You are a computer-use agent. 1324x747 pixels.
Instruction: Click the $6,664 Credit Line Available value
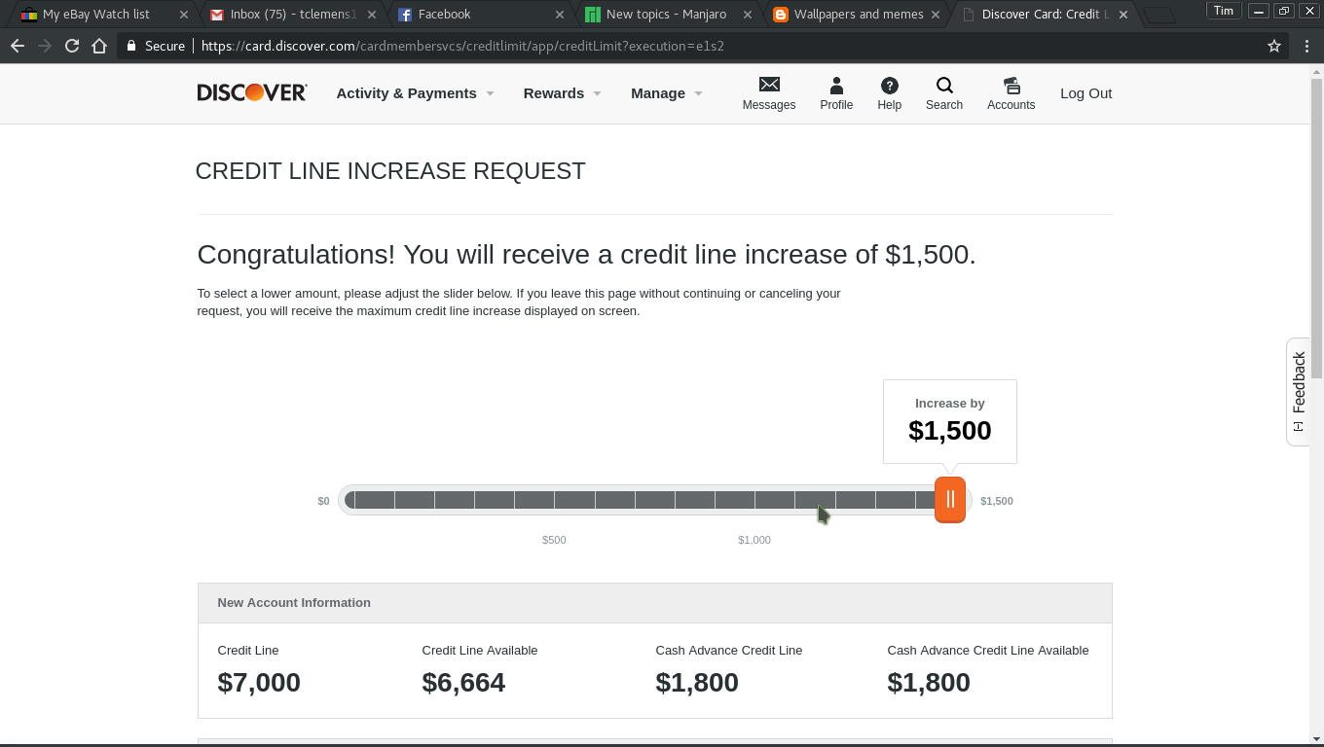point(463,683)
